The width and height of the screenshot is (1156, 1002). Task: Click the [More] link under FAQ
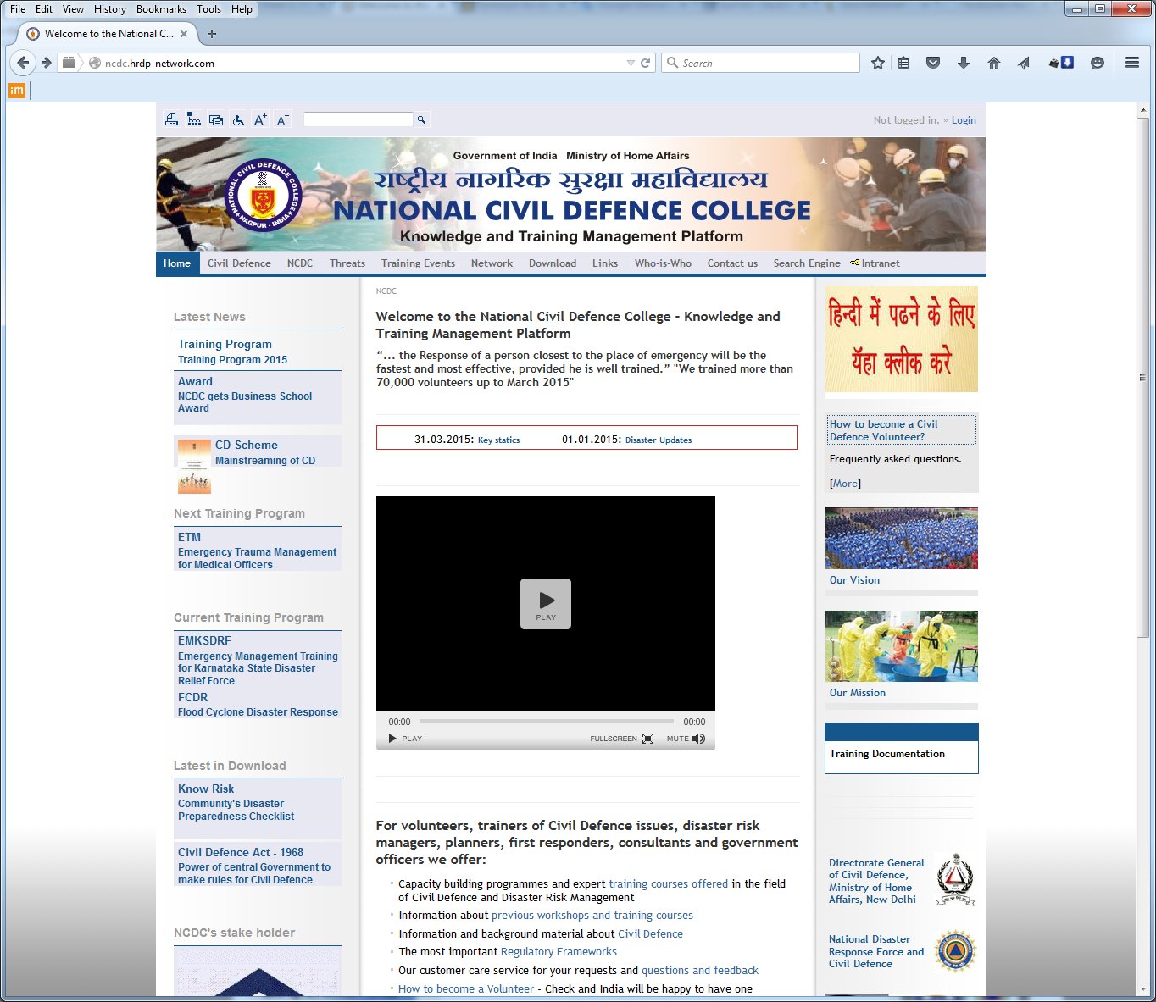tap(845, 484)
